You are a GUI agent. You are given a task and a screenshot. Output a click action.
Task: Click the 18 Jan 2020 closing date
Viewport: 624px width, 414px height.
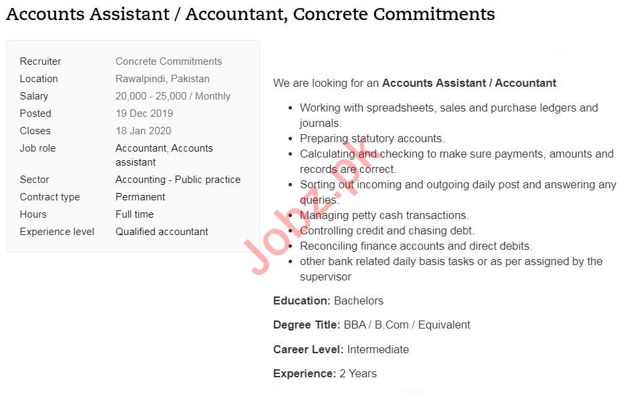pyautogui.click(x=143, y=131)
